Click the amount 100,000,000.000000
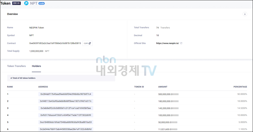 (168, 115)
